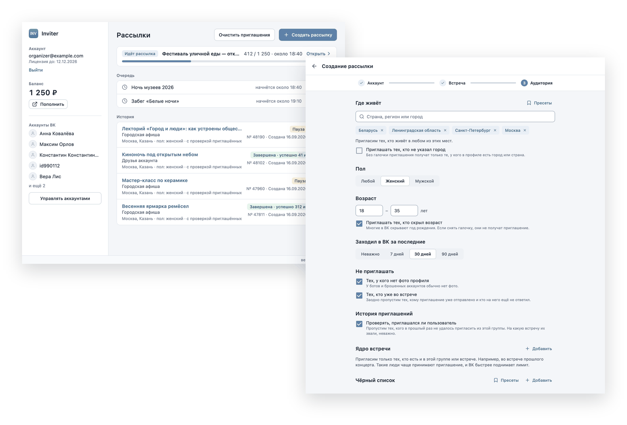
Task: Click bookmark icon beside Где живёт presets
Action: pyautogui.click(x=529, y=103)
